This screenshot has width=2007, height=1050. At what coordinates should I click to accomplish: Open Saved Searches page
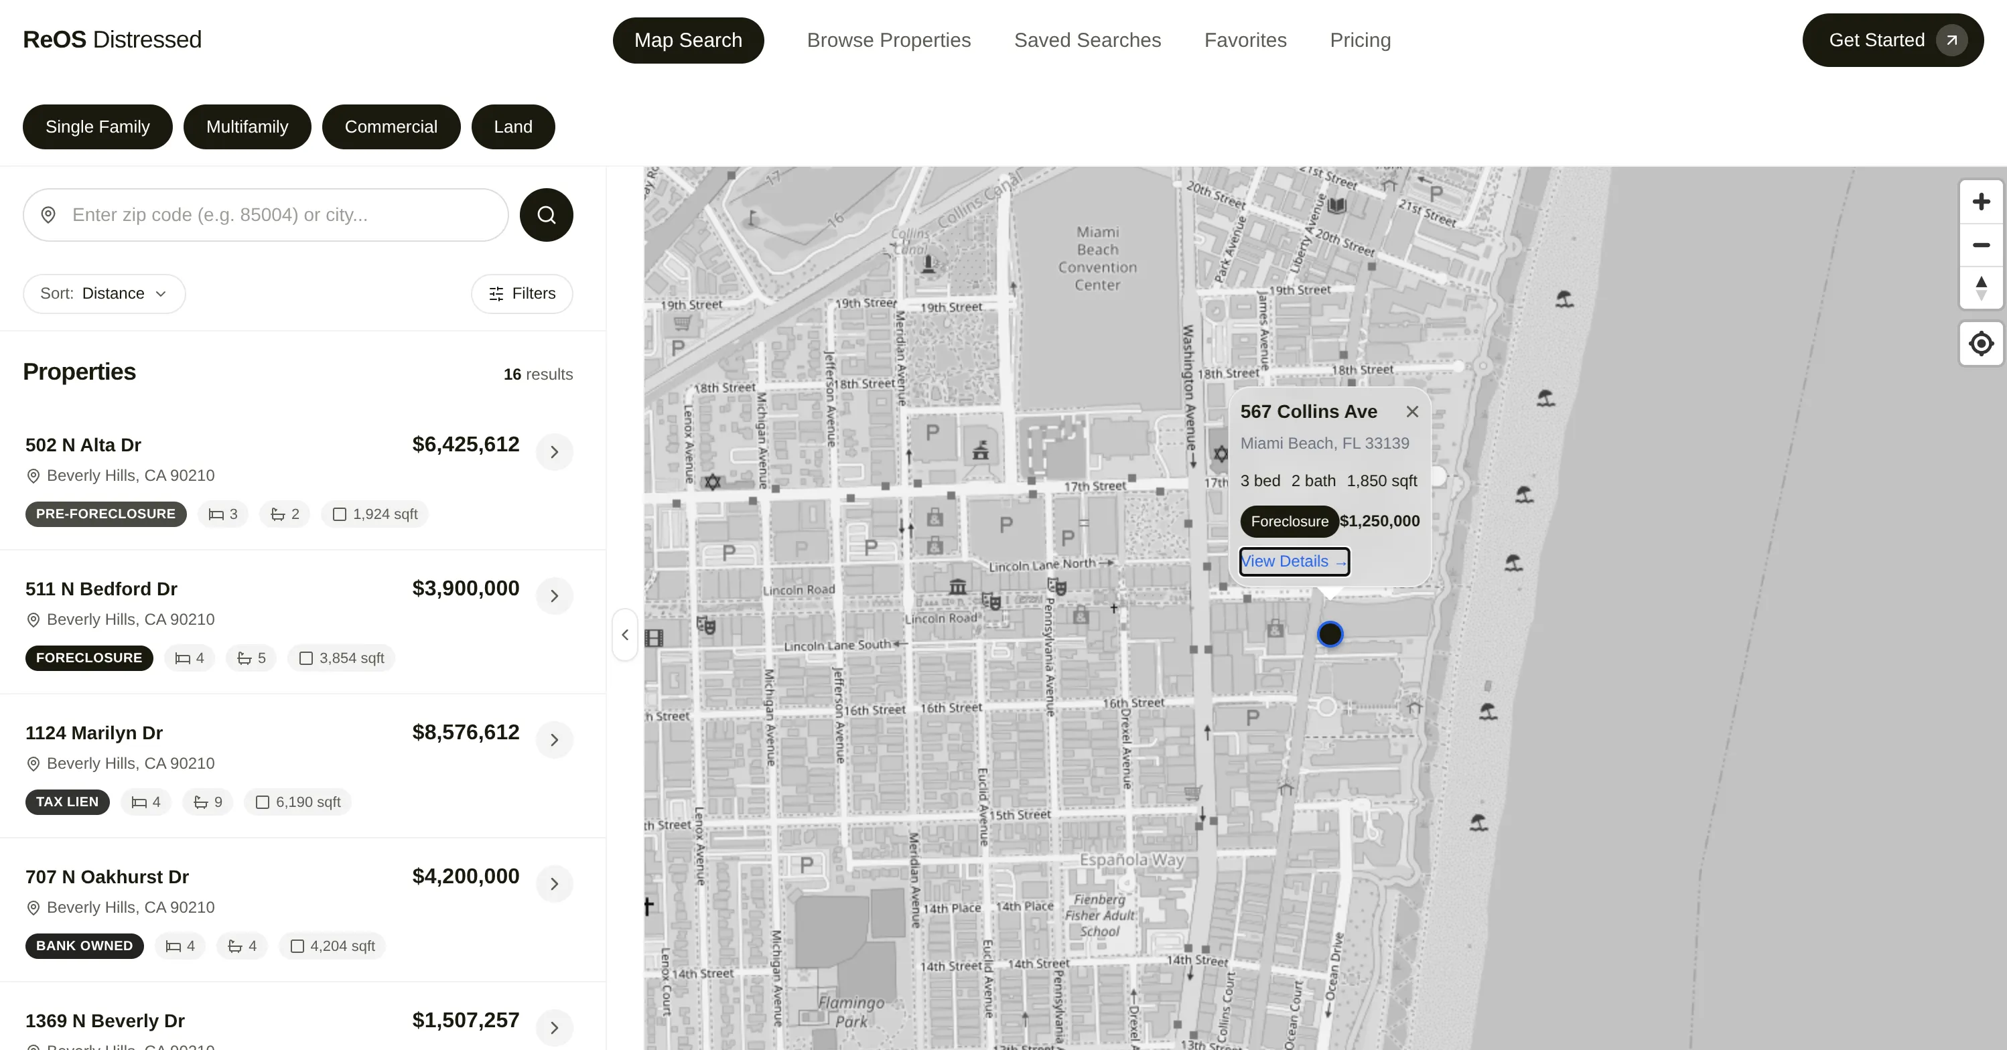(1088, 40)
